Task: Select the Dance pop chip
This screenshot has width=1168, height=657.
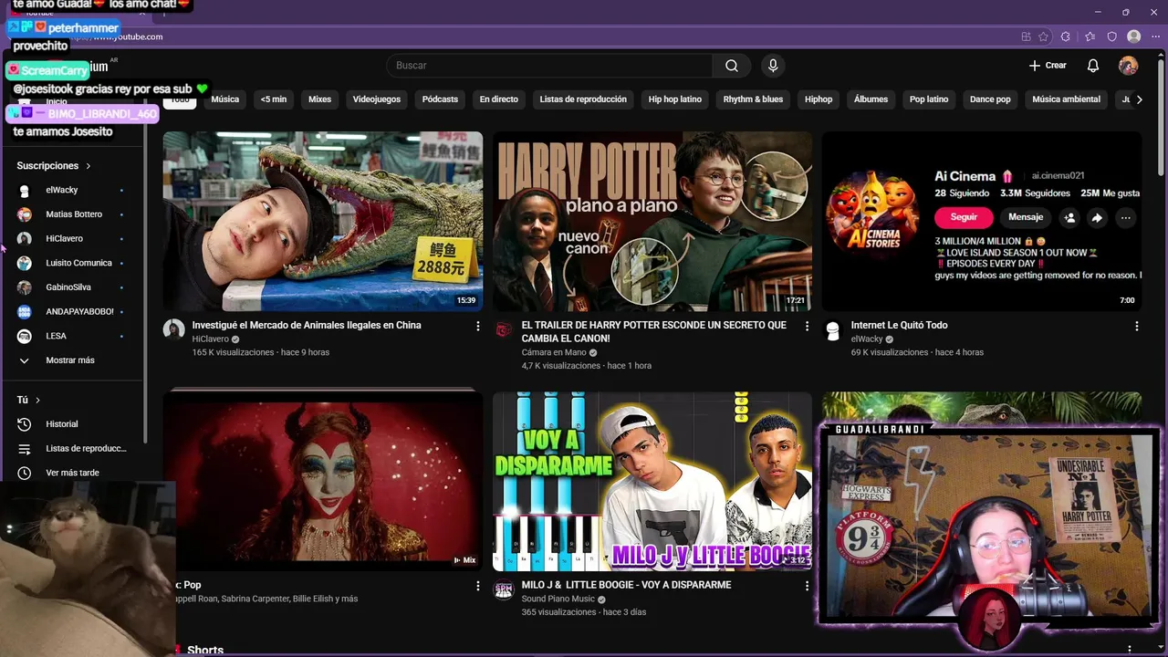Action: [x=990, y=99]
